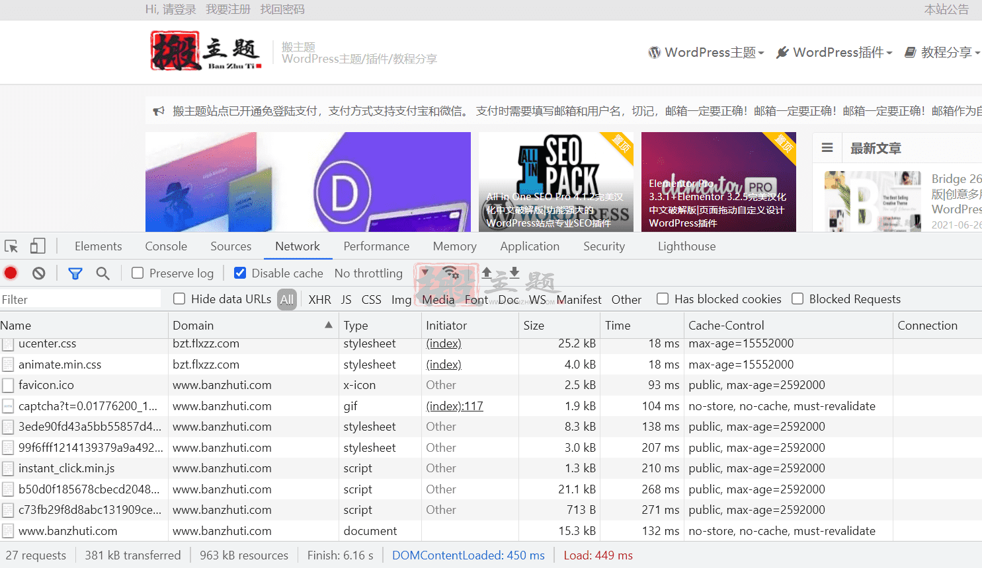Filter requests by JS type
This screenshot has width=982, height=568.
coord(346,299)
